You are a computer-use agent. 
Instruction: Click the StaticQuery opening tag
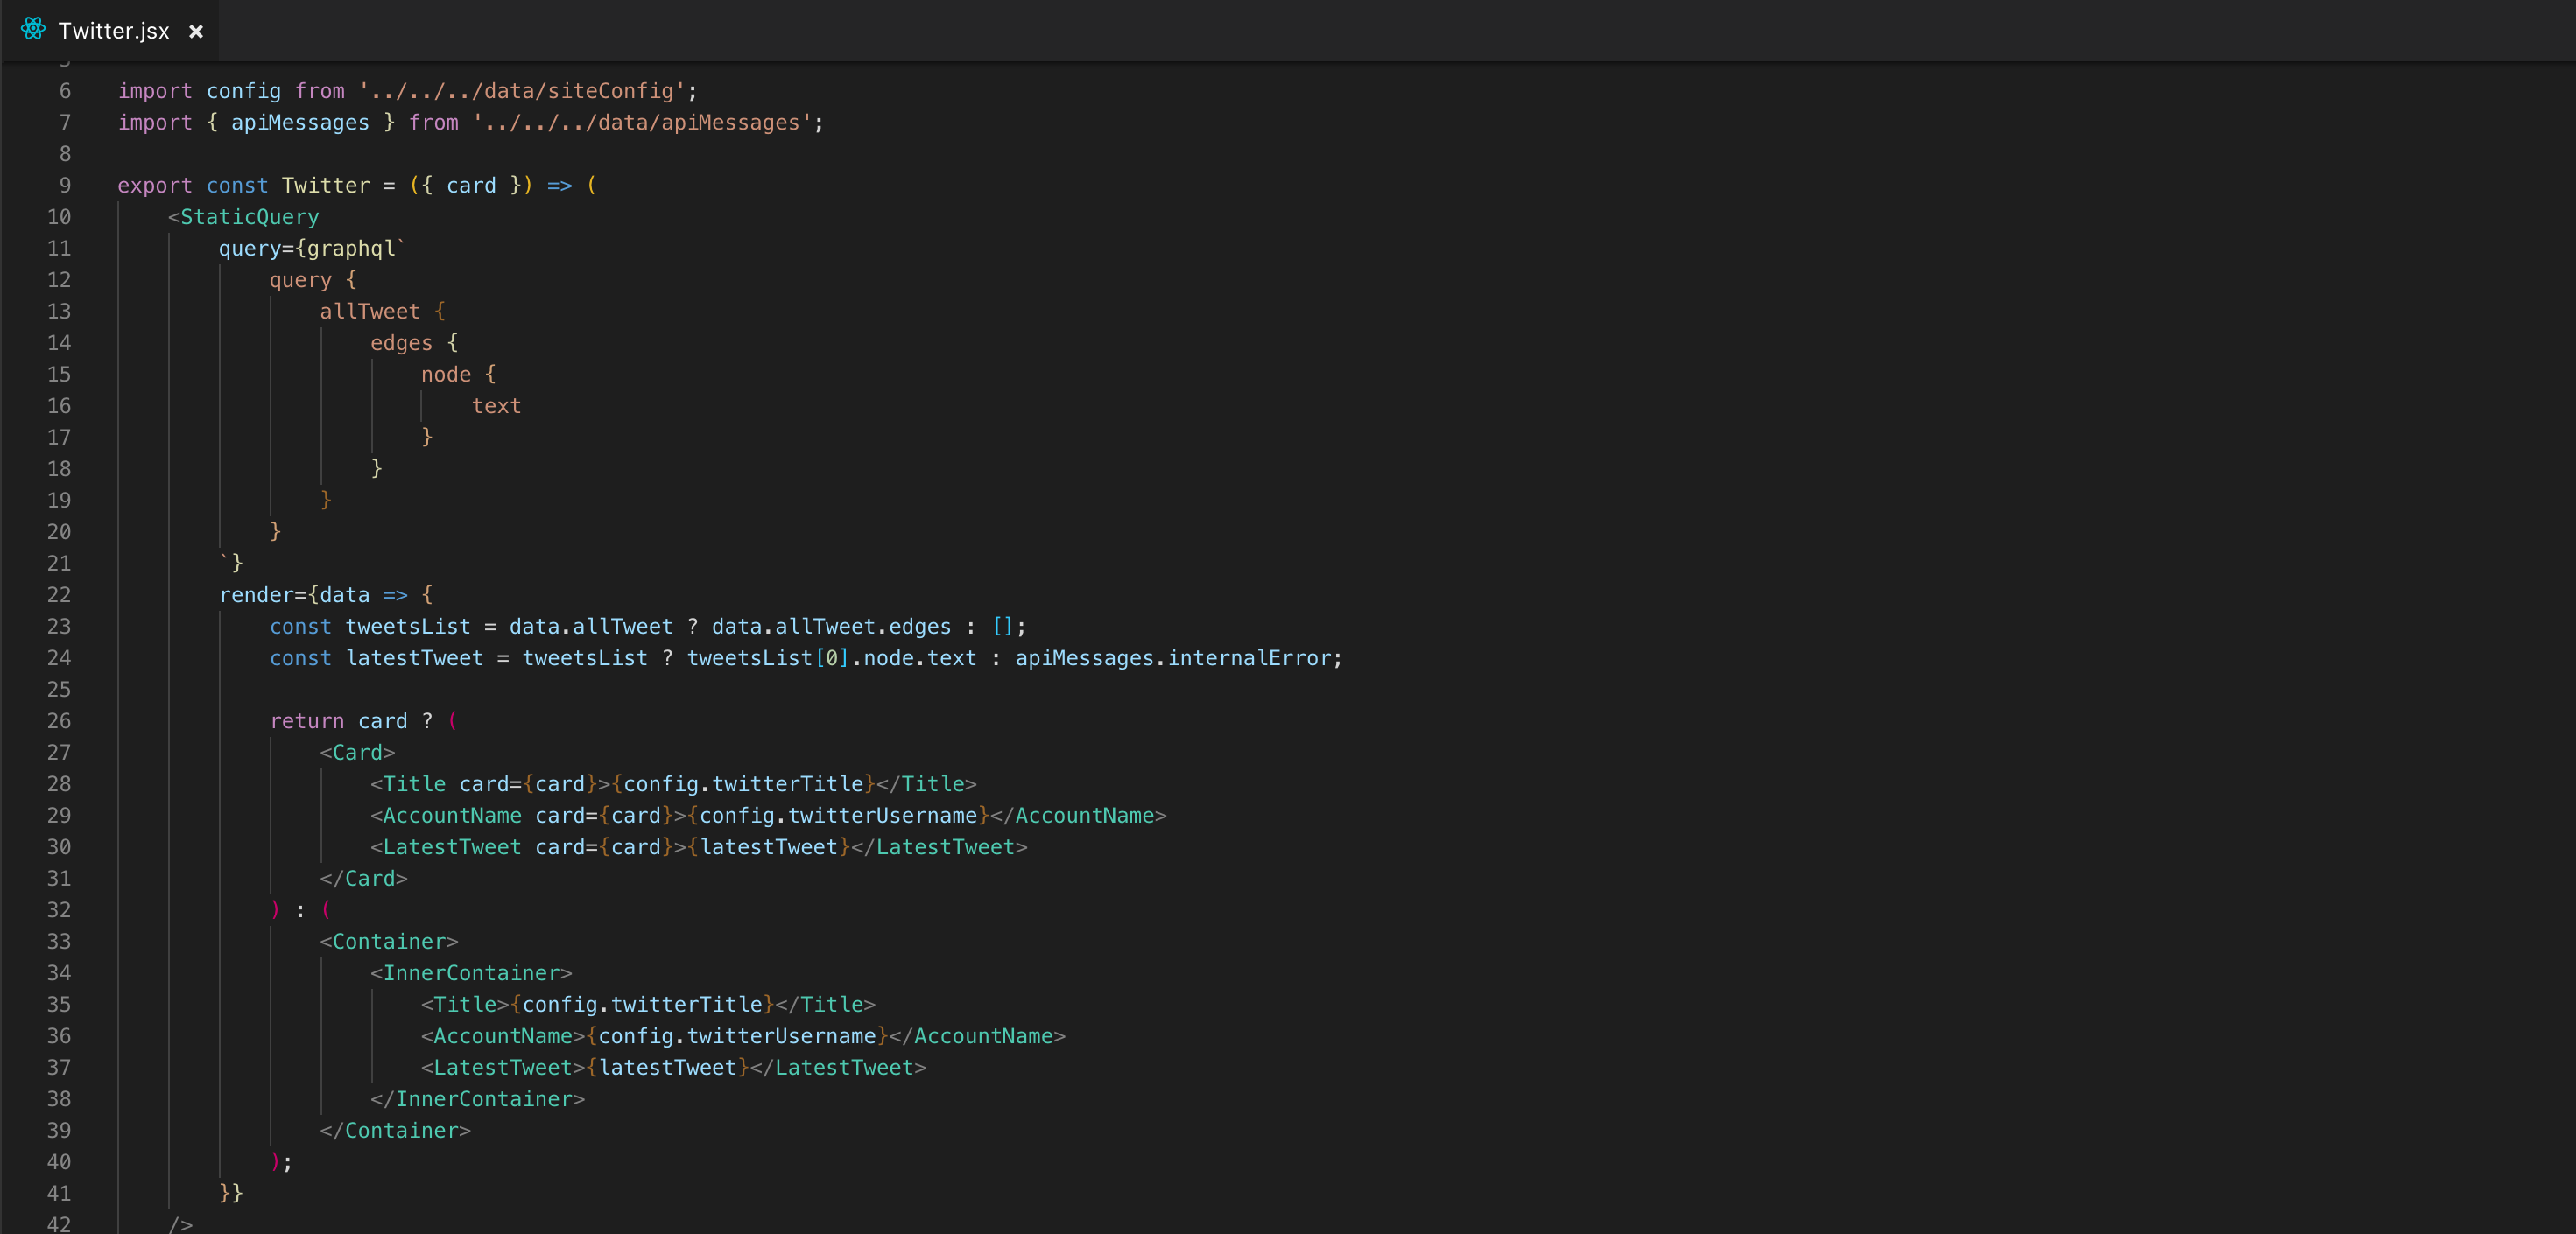pos(244,218)
